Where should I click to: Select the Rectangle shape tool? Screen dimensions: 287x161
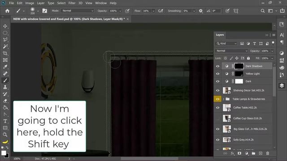tap(5, 128)
